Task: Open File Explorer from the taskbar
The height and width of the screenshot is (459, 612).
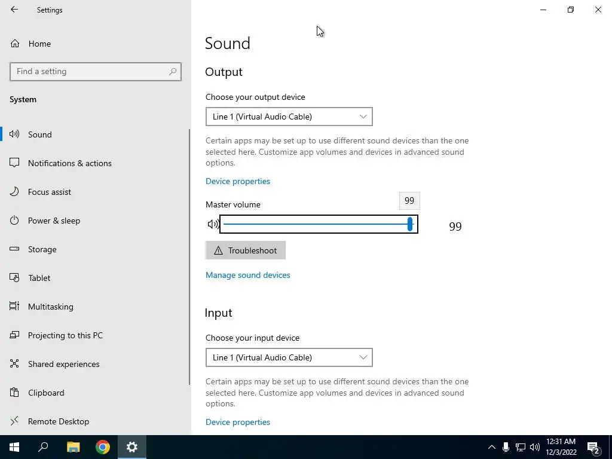Action: (73, 447)
